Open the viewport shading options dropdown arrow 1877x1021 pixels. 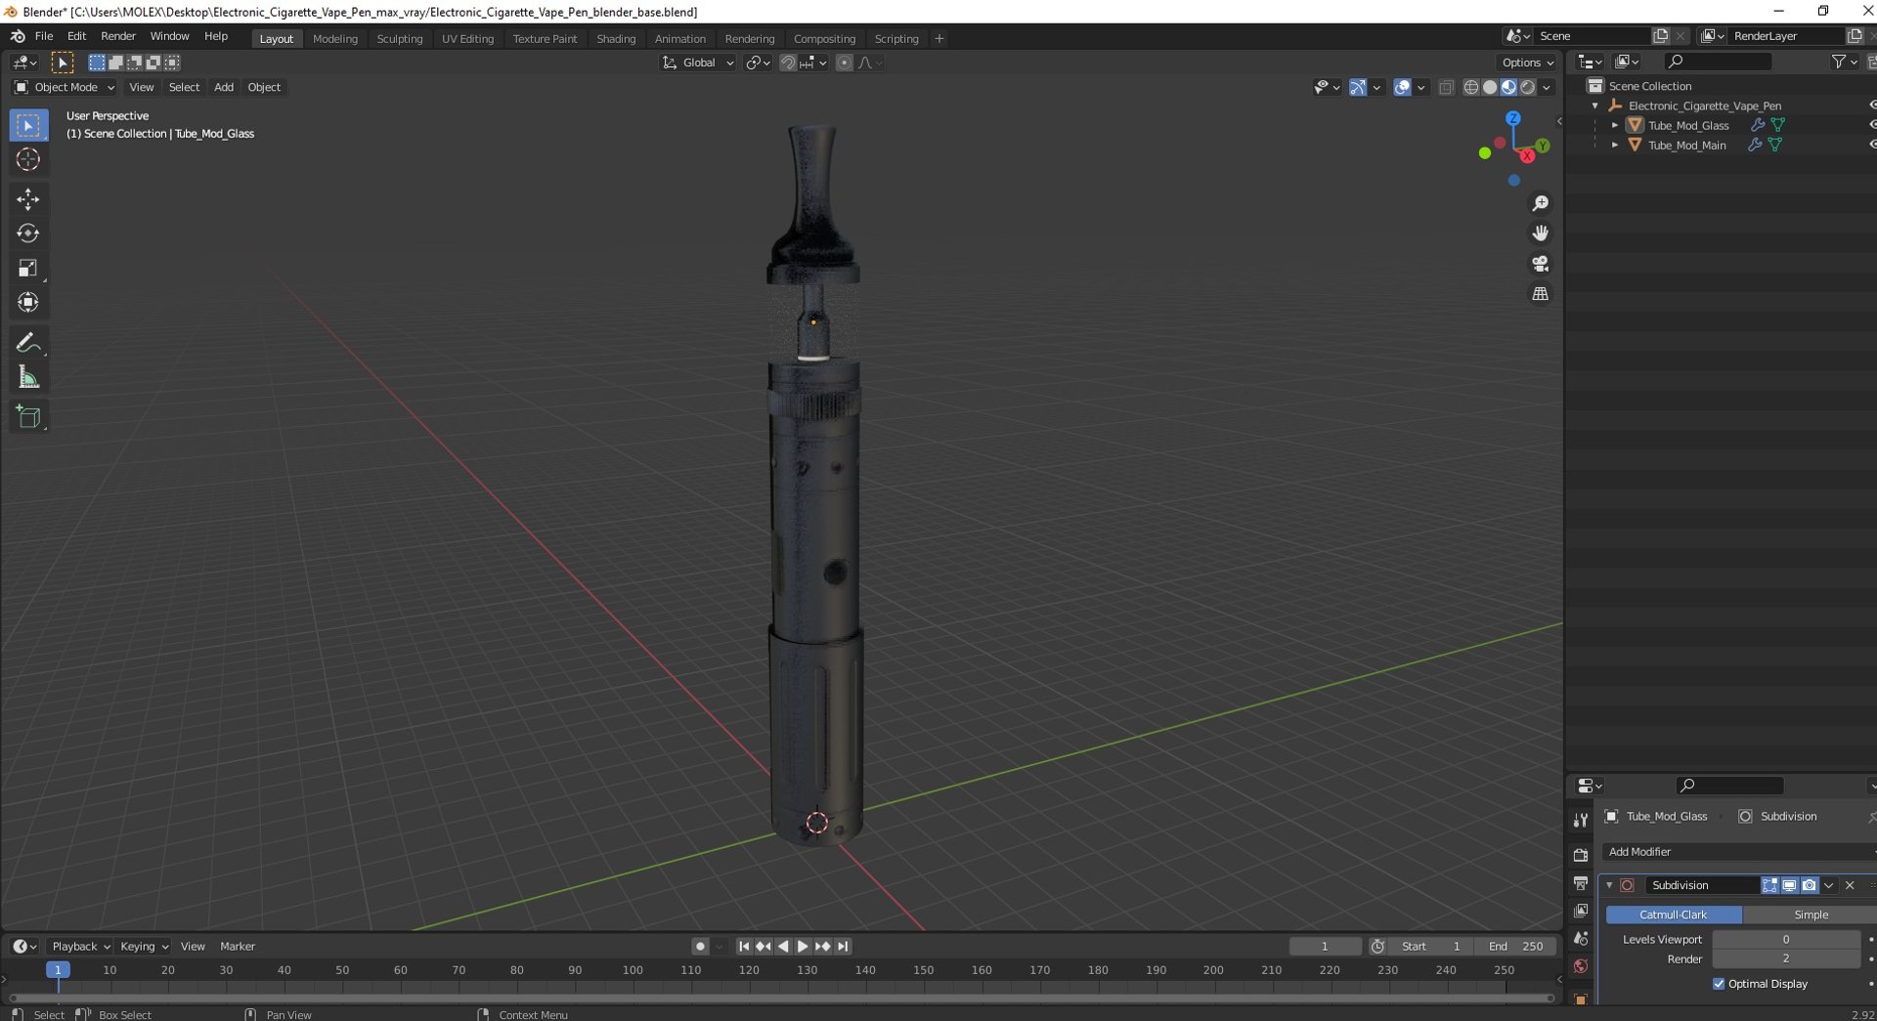pos(1547,88)
